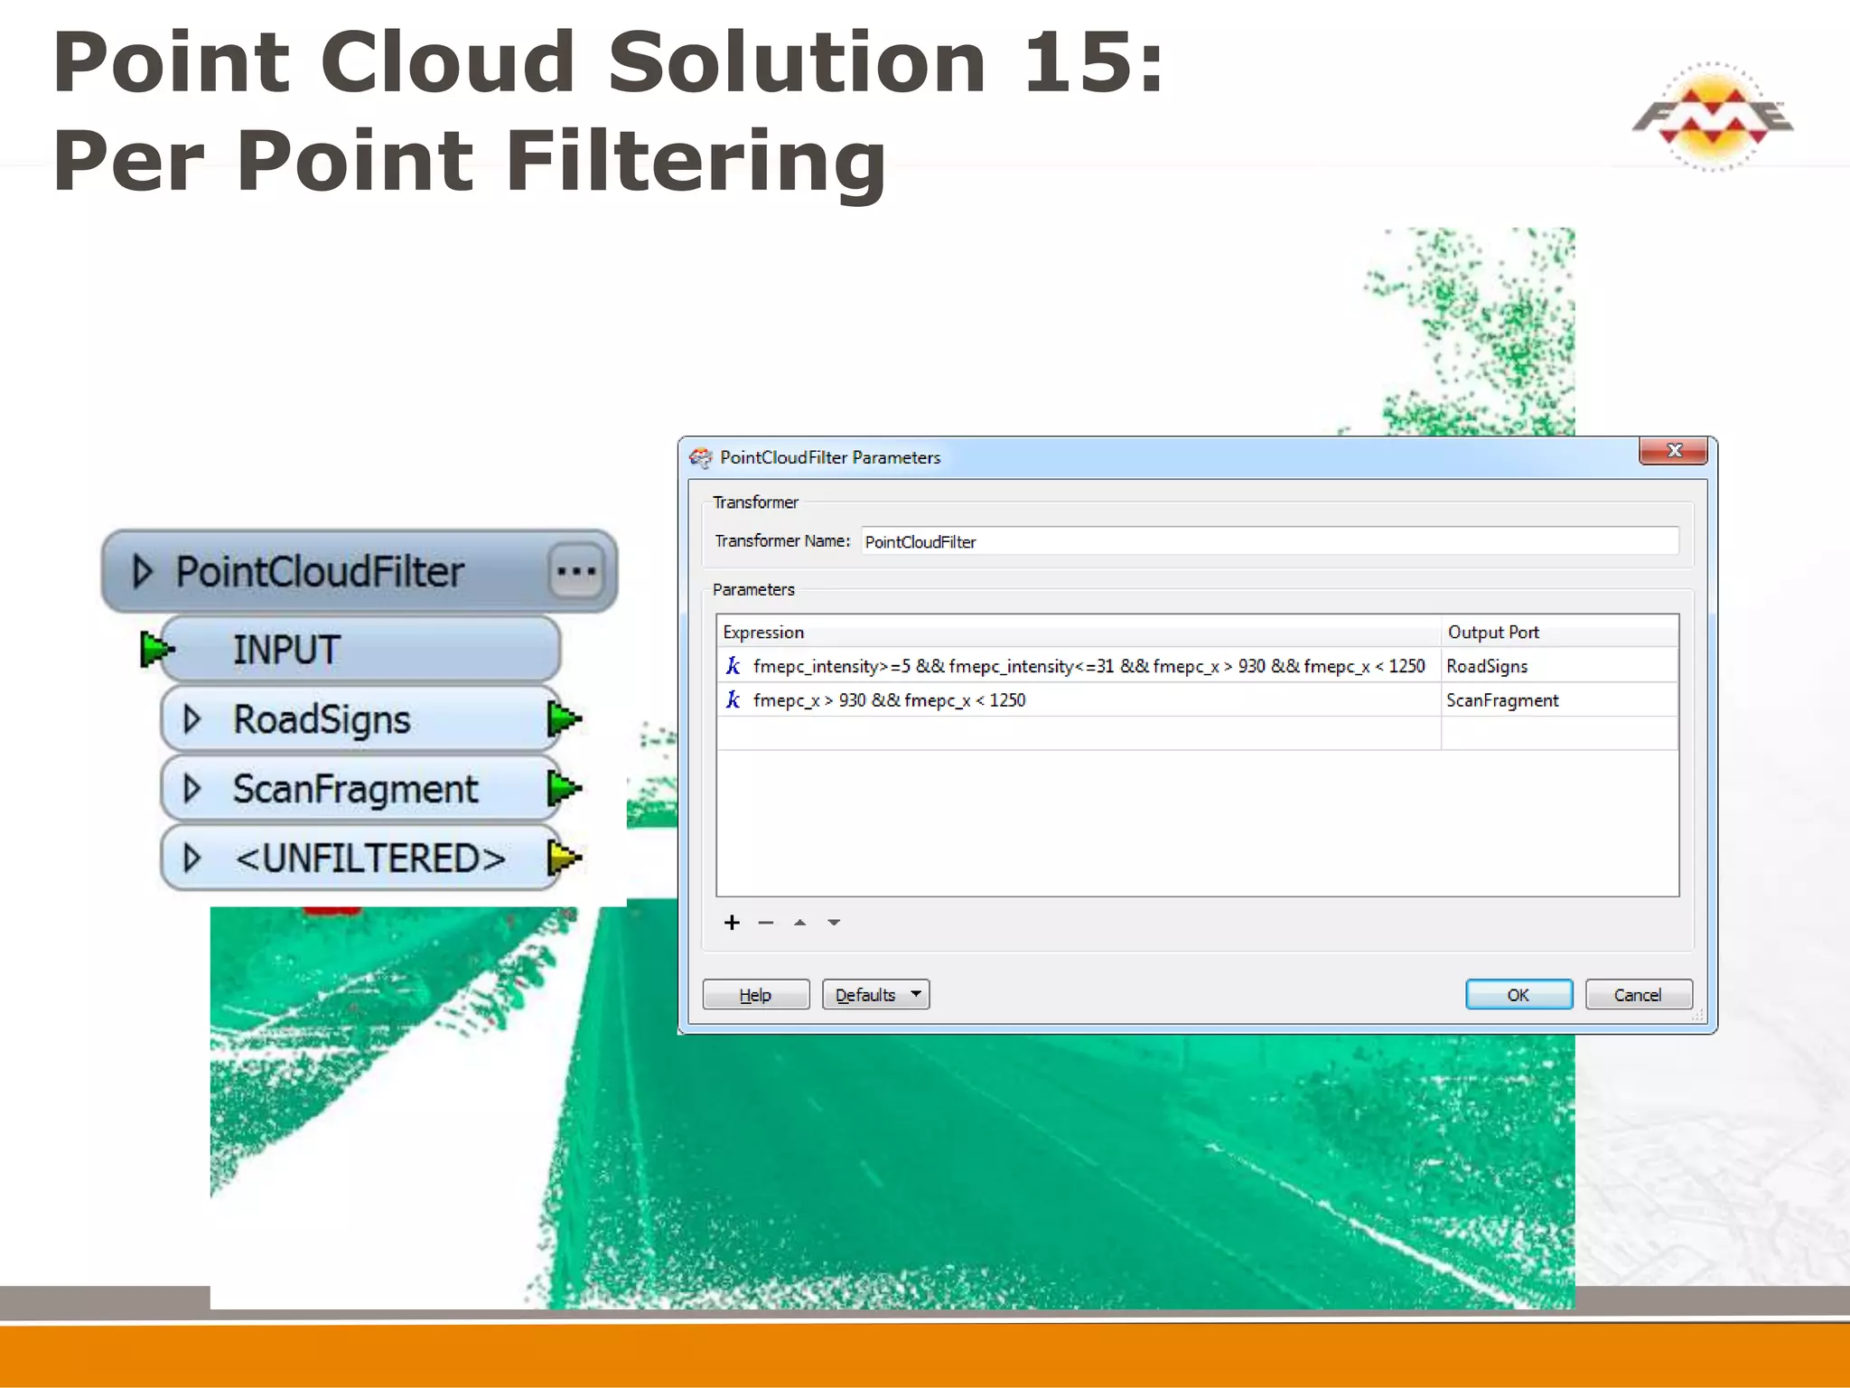This screenshot has height=1388, width=1850.
Task: Click the green INPUT port arrow
Action: coord(156,649)
